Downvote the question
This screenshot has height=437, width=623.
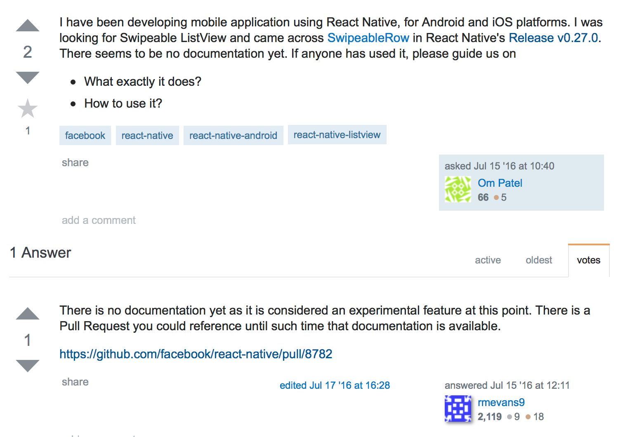[27, 78]
